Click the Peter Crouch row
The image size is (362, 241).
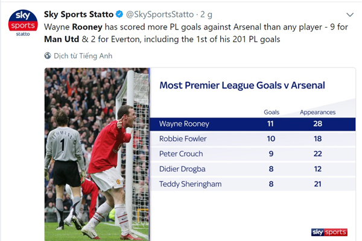click(253, 154)
